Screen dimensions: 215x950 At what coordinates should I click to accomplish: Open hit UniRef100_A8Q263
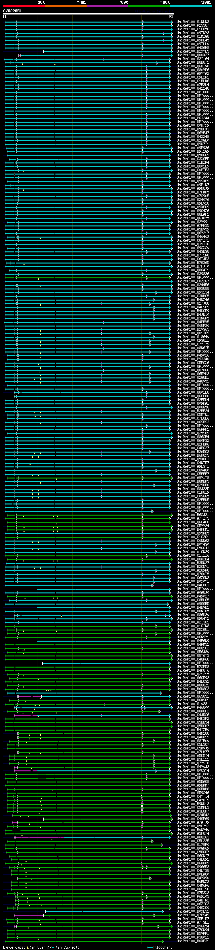point(193,837)
